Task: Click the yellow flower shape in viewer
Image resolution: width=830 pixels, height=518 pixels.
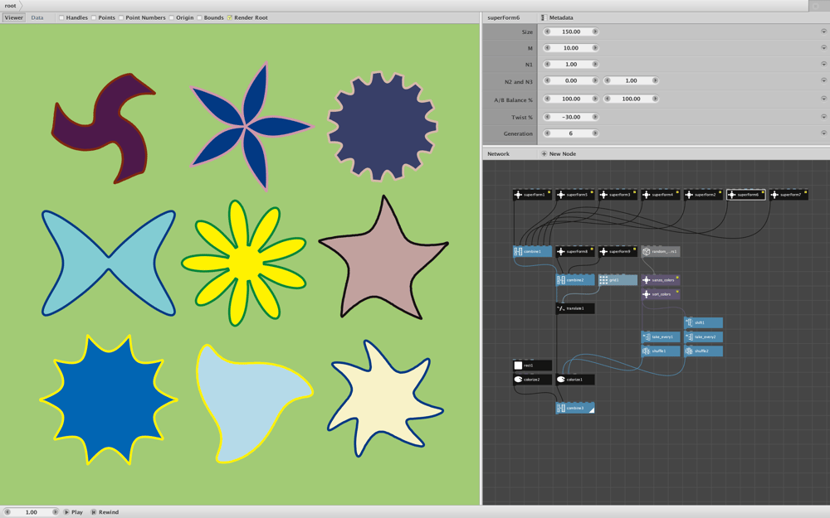Action: [244, 263]
